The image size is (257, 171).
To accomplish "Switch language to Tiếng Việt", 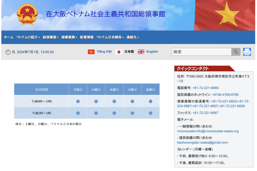I will click(x=104, y=52).
